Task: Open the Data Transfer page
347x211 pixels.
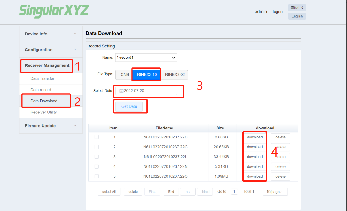Action: pyautogui.click(x=42, y=79)
